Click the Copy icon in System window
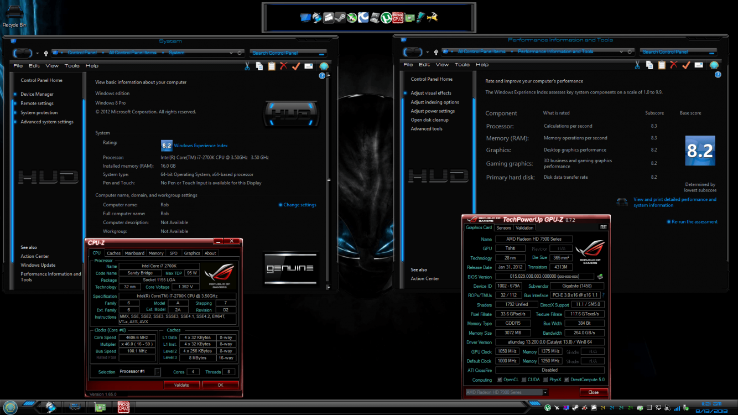The width and height of the screenshot is (738, 415). (x=259, y=66)
